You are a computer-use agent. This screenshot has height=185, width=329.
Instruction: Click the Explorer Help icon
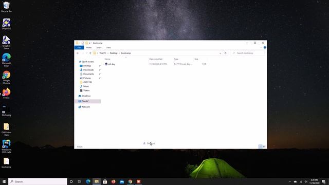coord(265,48)
